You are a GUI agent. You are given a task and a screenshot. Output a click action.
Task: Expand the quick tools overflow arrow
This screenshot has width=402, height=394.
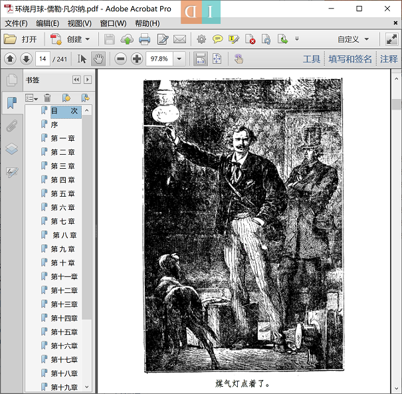pos(297,39)
